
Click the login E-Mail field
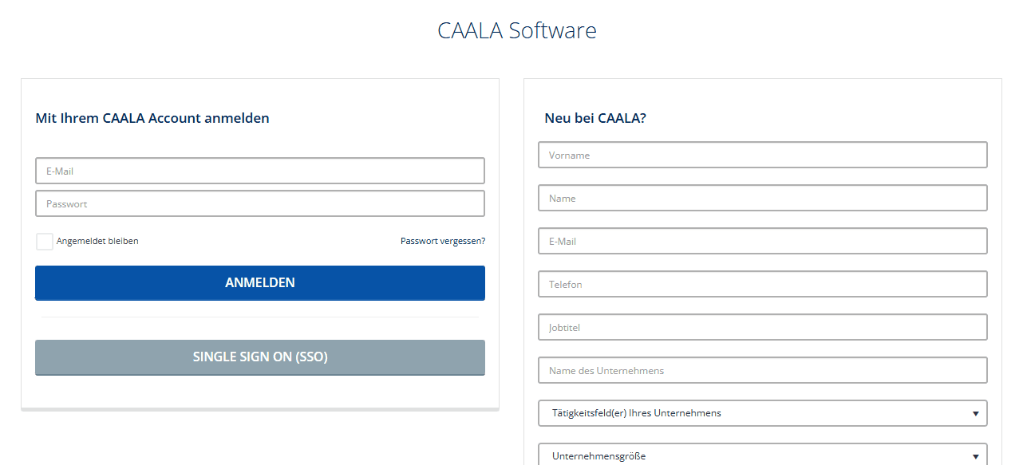[x=259, y=171]
